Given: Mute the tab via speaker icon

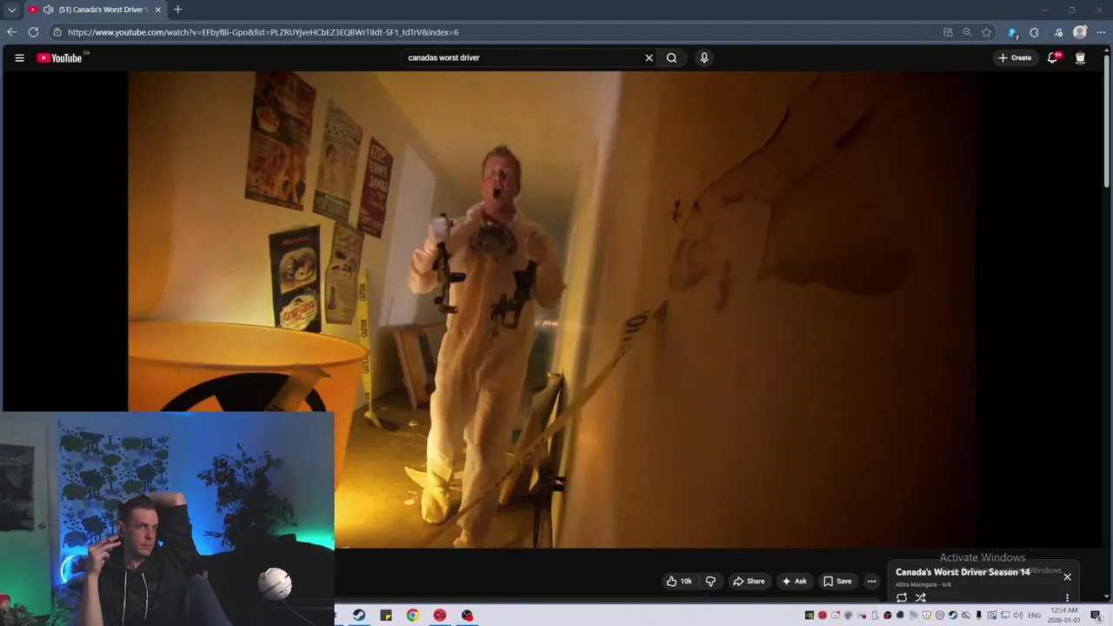Looking at the screenshot, I should pyautogui.click(x=48, y=10).
